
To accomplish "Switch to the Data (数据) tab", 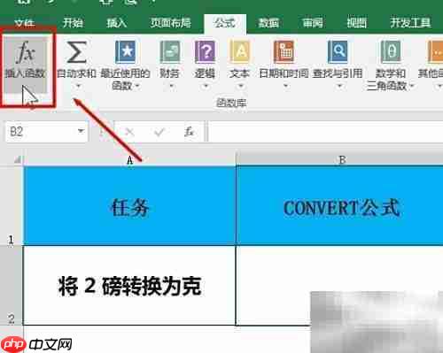I will click(268, 23).
